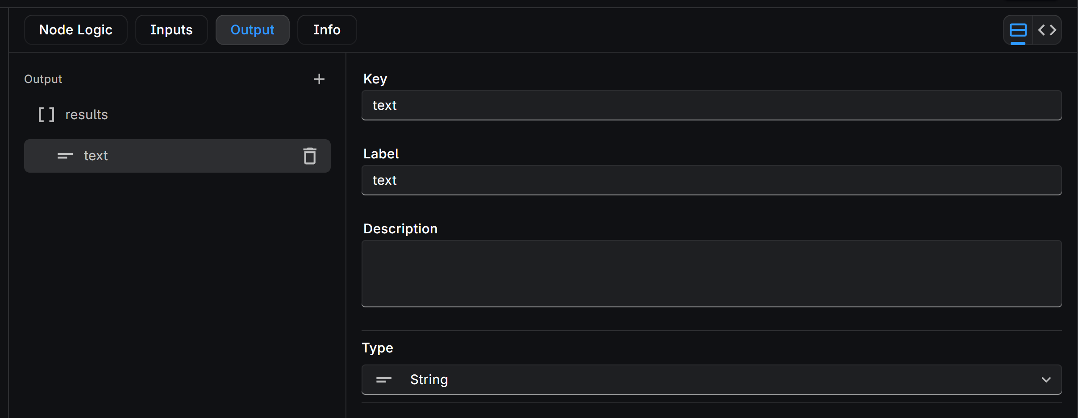Viewport: 1078px width, 418px height.
Task: Click the chevron on the Type selector
Action: [x=1046, y=380]
